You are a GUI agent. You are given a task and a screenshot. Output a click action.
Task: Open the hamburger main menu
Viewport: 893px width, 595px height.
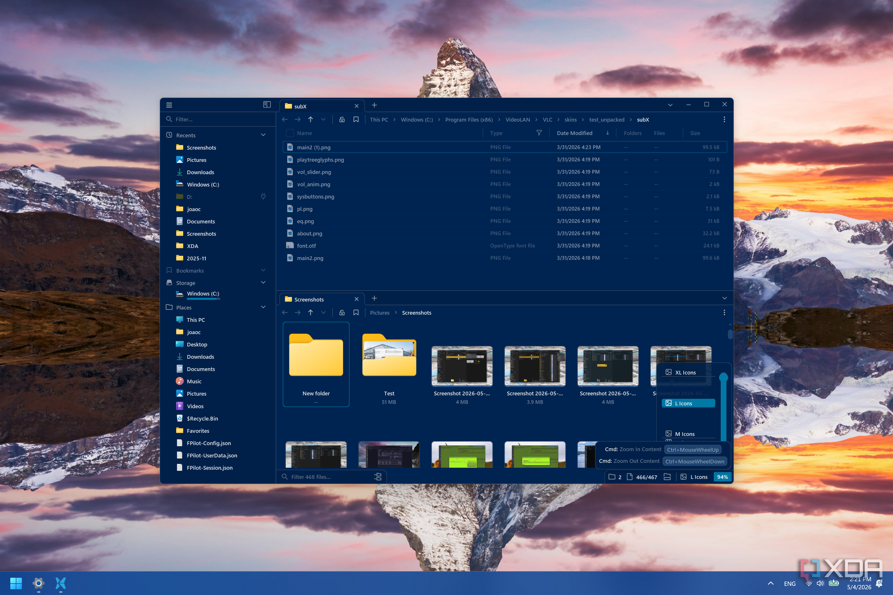pos(169,105)
